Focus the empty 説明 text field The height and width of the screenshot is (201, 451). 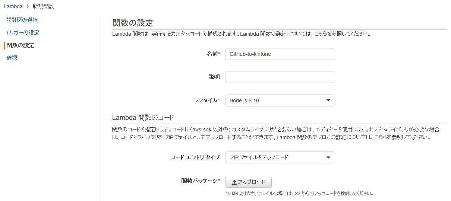(x=280, y=77)
